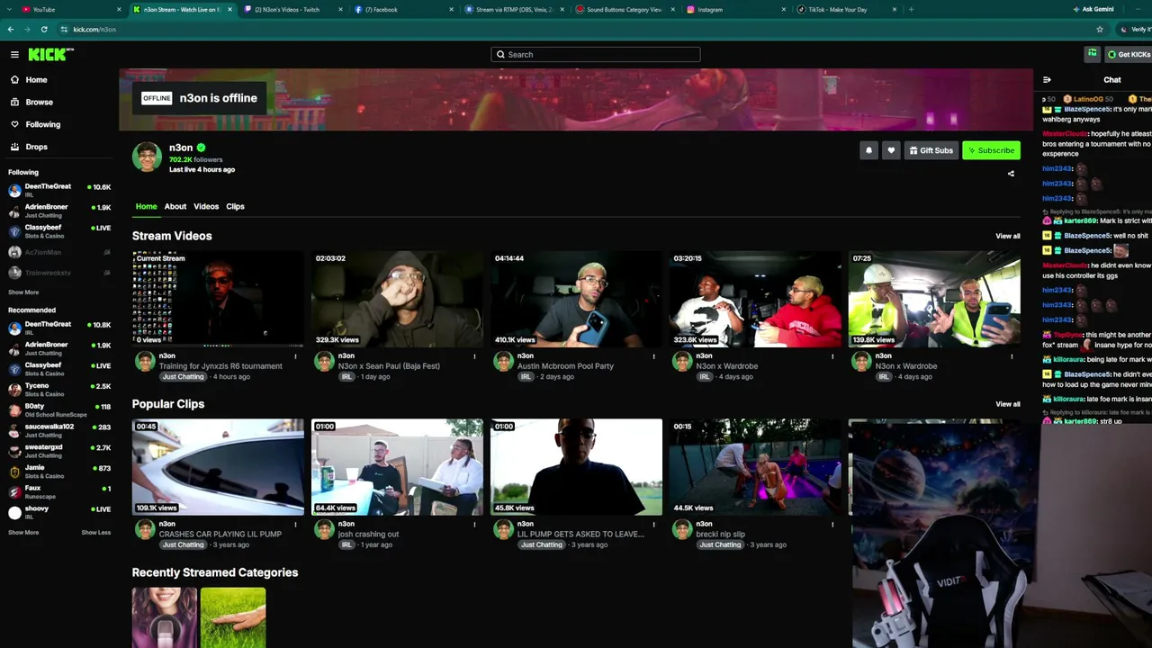
Task: Open the hamburger sidebar menu icon
Action: pos(14,55)
